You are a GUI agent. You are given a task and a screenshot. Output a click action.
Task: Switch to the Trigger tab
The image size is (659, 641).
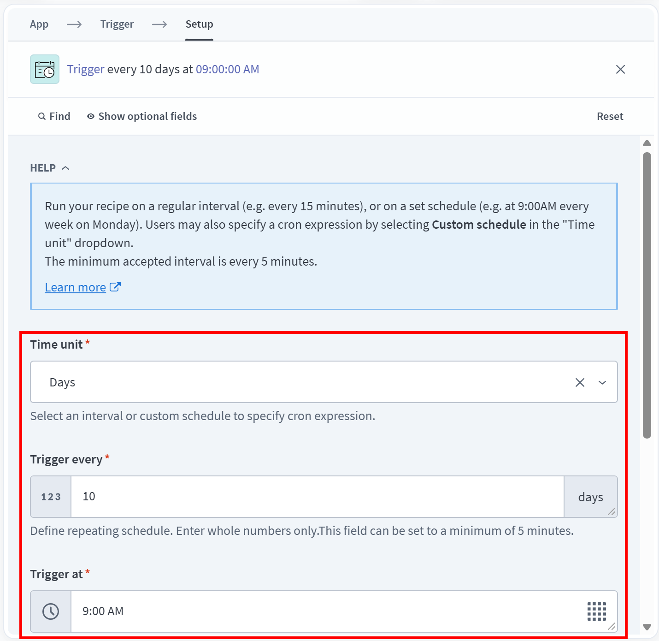point(117,24)
